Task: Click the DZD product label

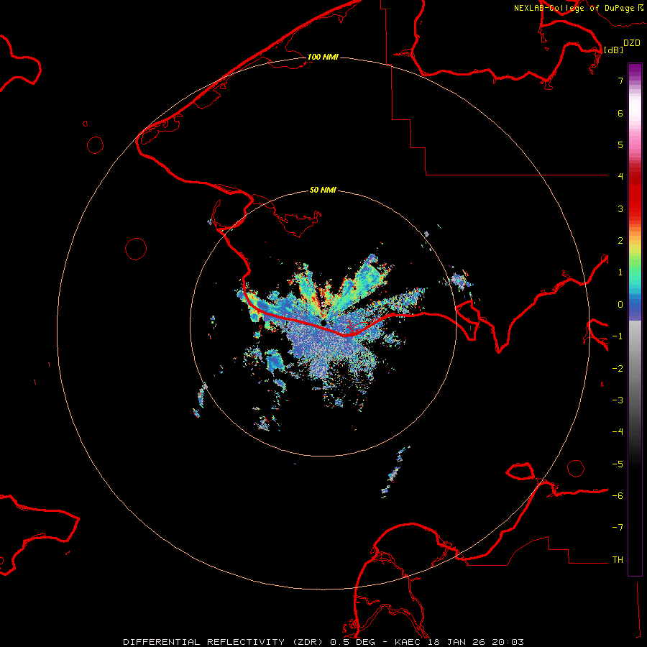Action: (631, 43)
